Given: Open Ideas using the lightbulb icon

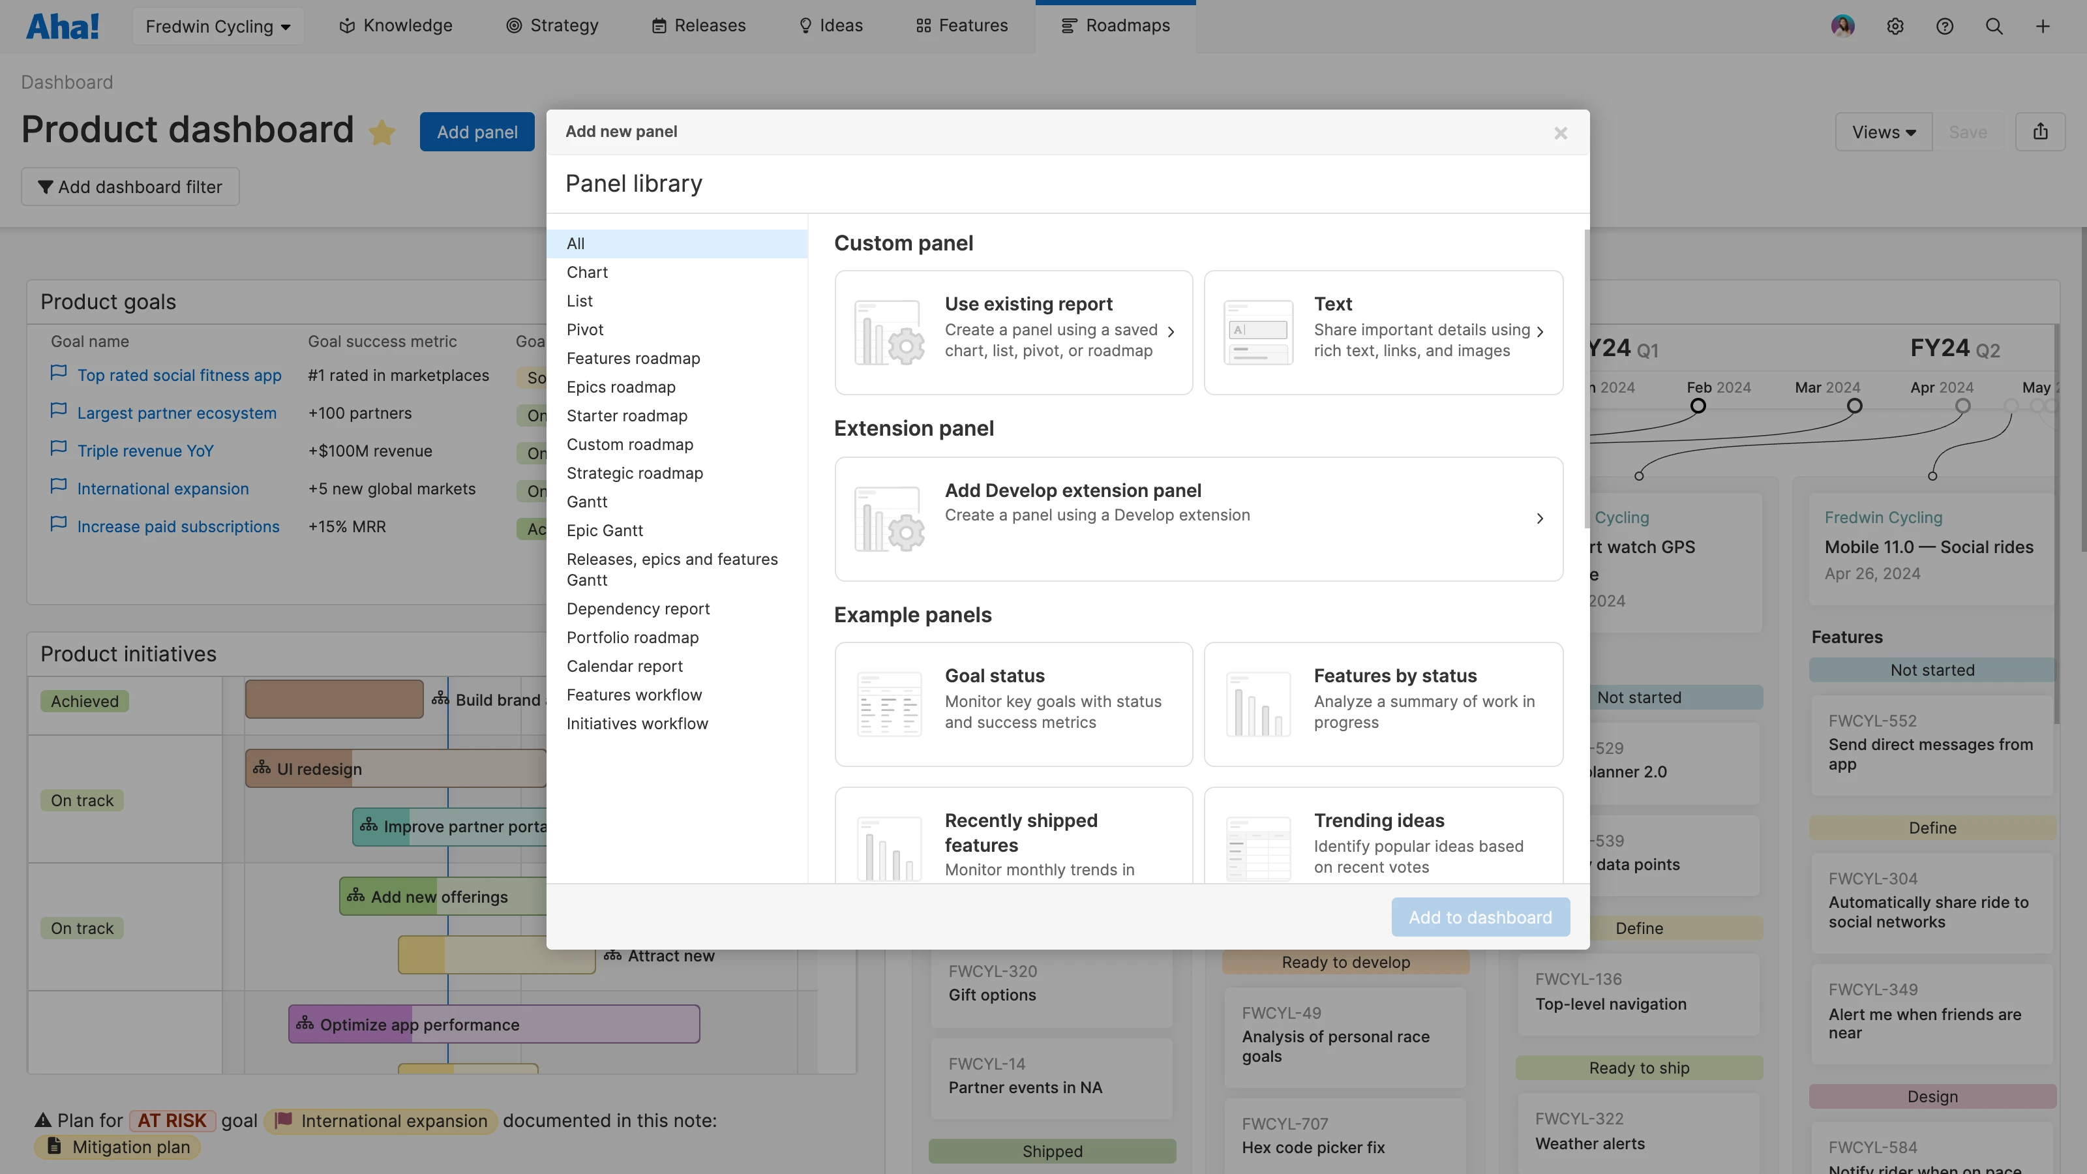Looking at the screenshot, I should 805,25.
